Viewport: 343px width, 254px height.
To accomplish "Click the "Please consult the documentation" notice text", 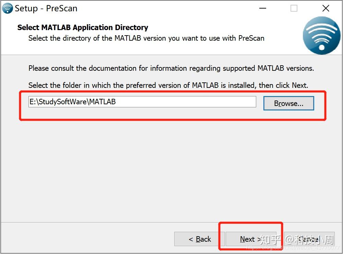I will (x=171, y=68).
